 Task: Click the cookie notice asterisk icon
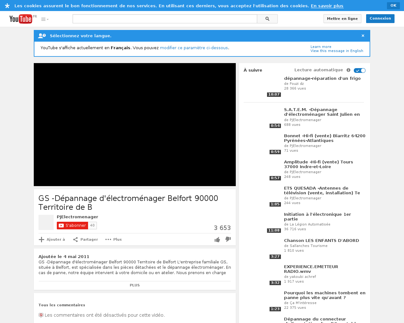coord(7,6)
